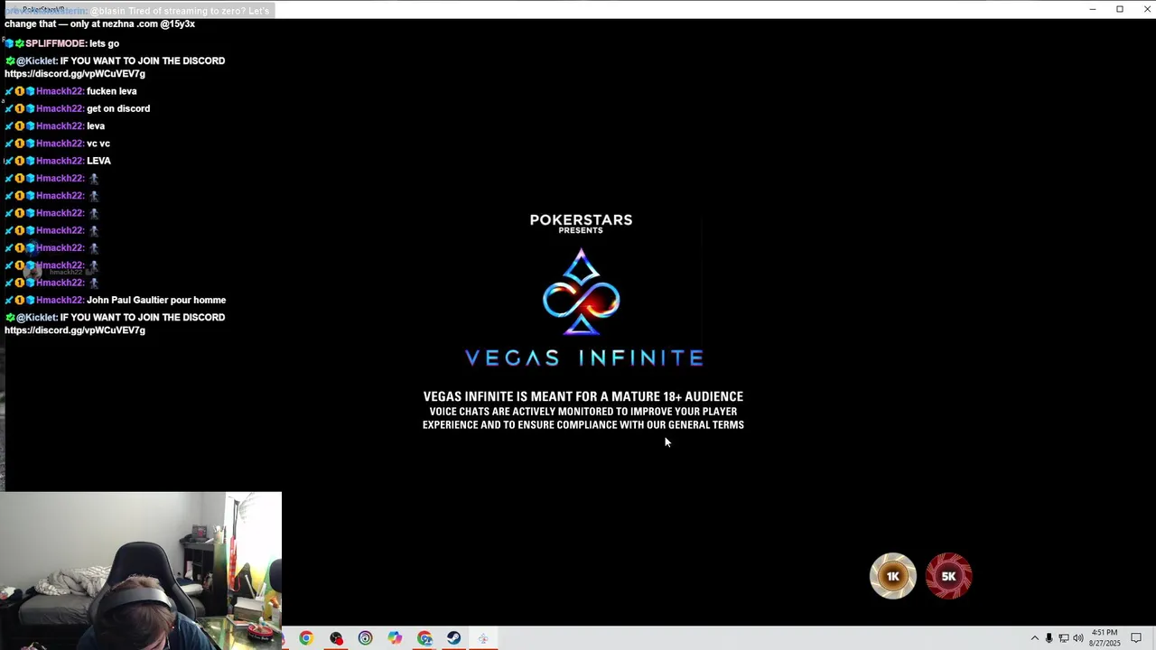The width and height of the screenshot is (1156, 650).
Task: Click 'John Paul Gaultier pour homme' message
Action: click(156, 300)
